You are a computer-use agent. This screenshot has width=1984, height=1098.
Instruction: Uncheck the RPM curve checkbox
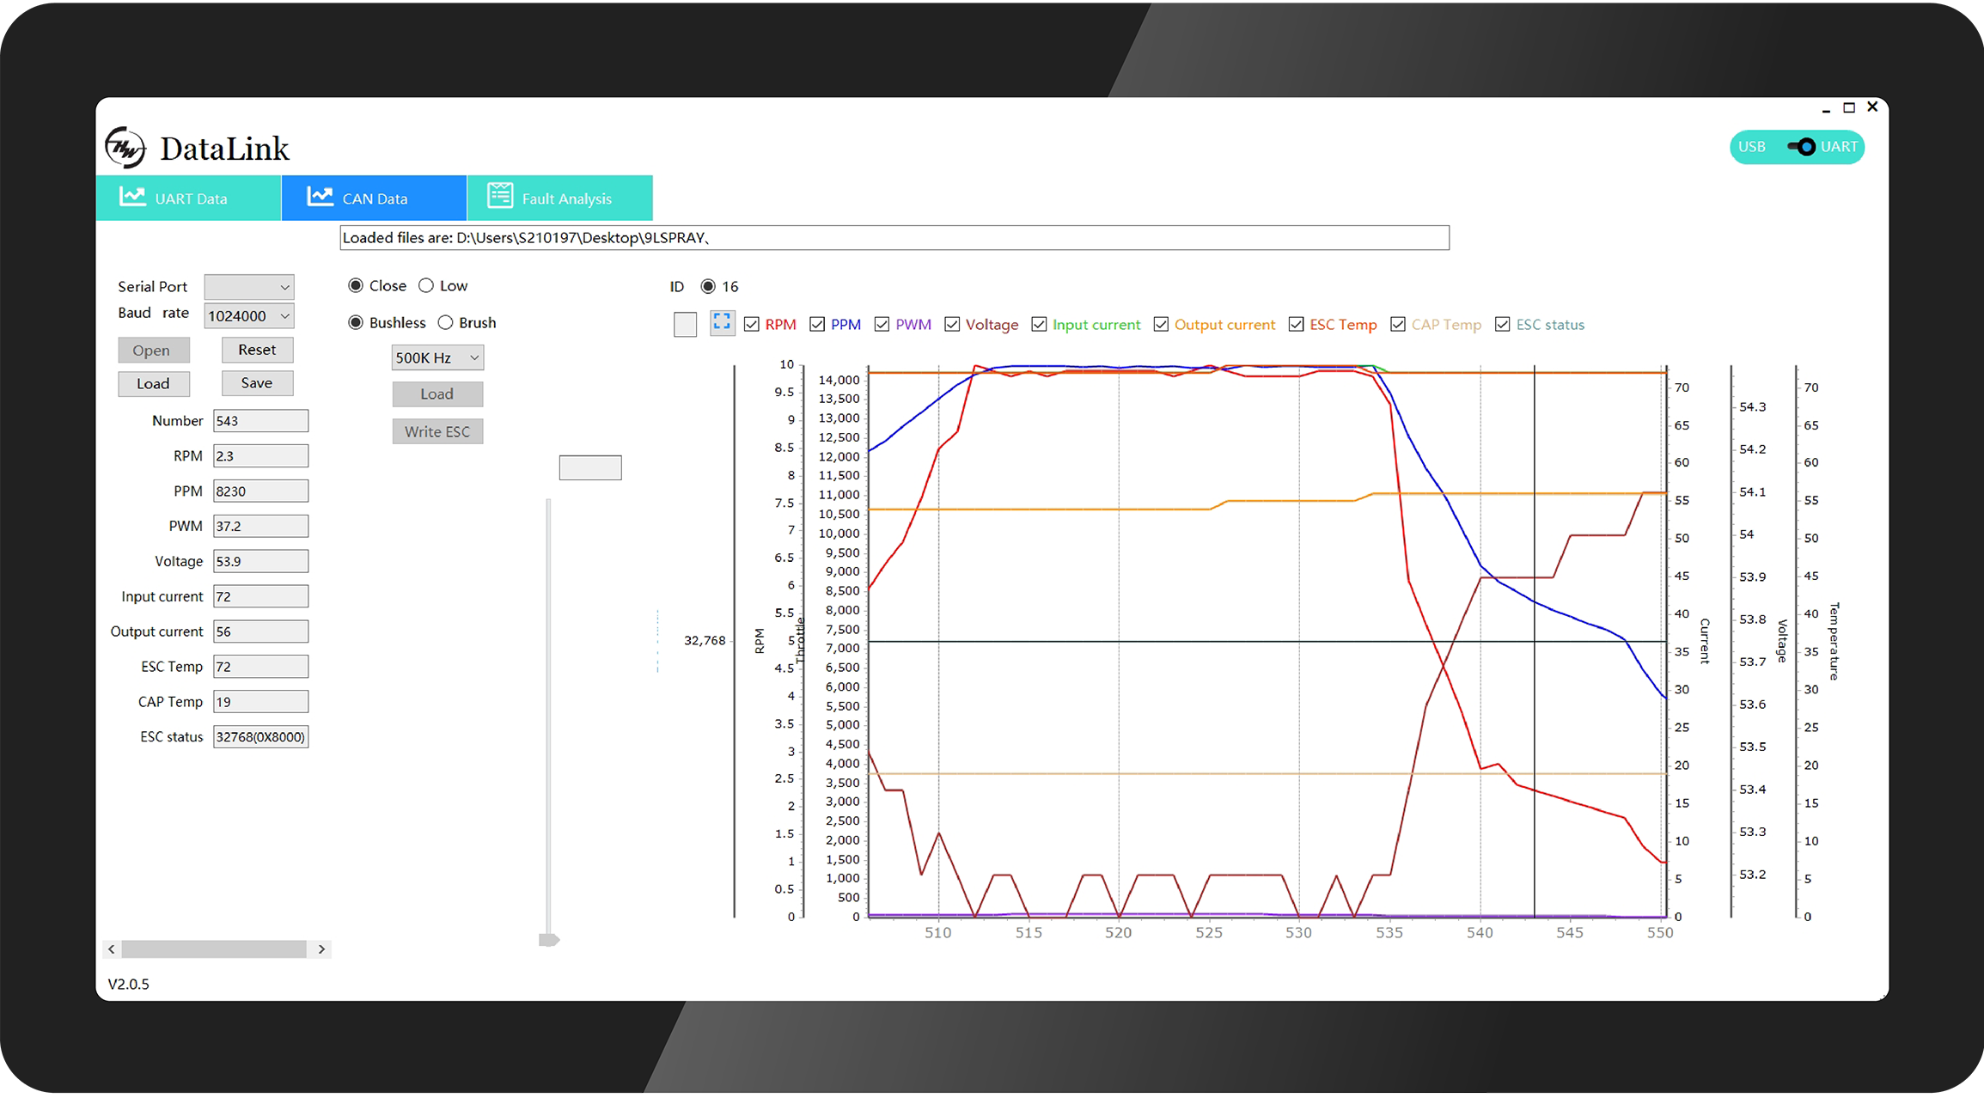point(752,325)
